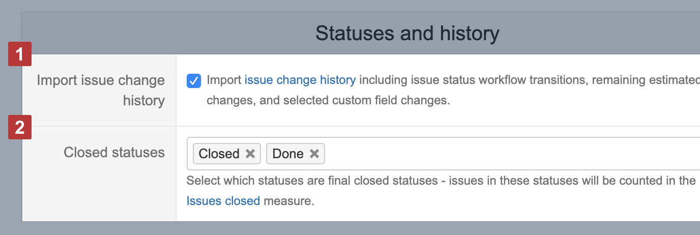Click the red annotation marker 2

coord(20,127)
